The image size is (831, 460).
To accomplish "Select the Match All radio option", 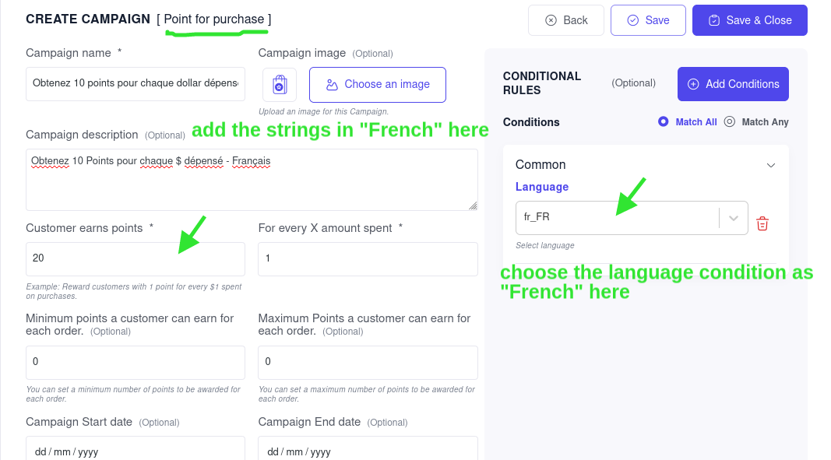I will pyautogui.click(x=663, y=122).
